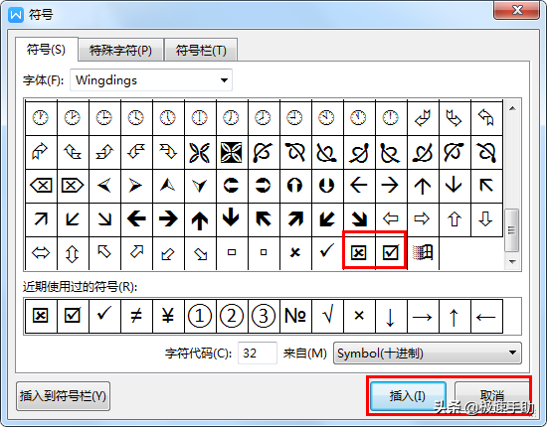Pick the crossed box in recently used symbols
Image resolution: width=547 pixels, height=427 pixels.
click(41, 316)
